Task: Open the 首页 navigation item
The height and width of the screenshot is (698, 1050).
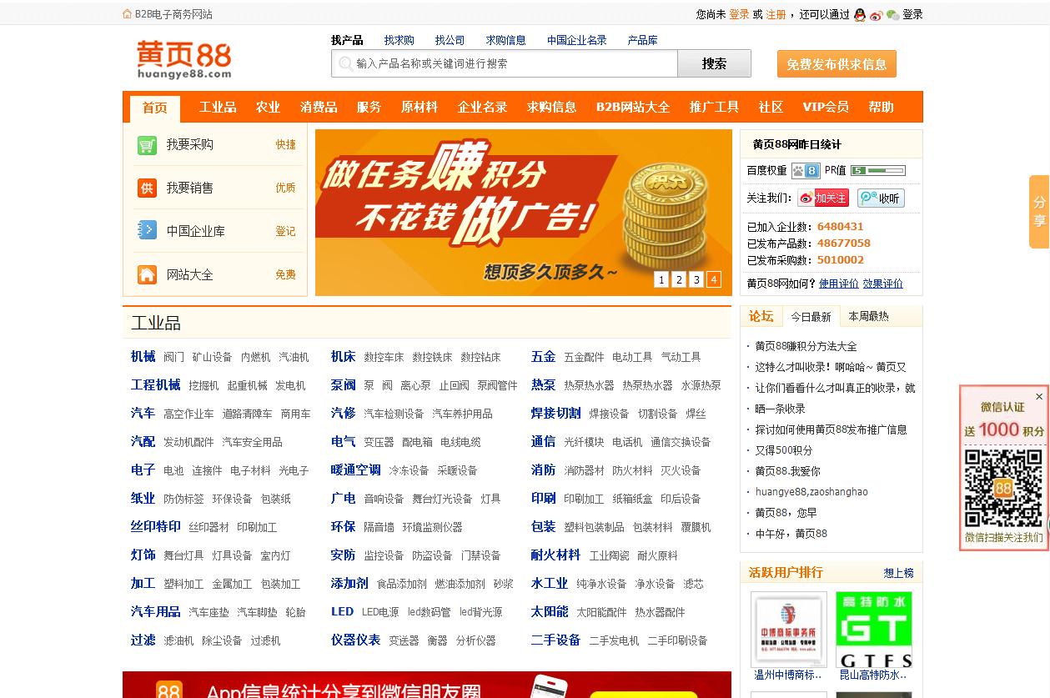Action: pyautogui.click(x=155, y=108)
